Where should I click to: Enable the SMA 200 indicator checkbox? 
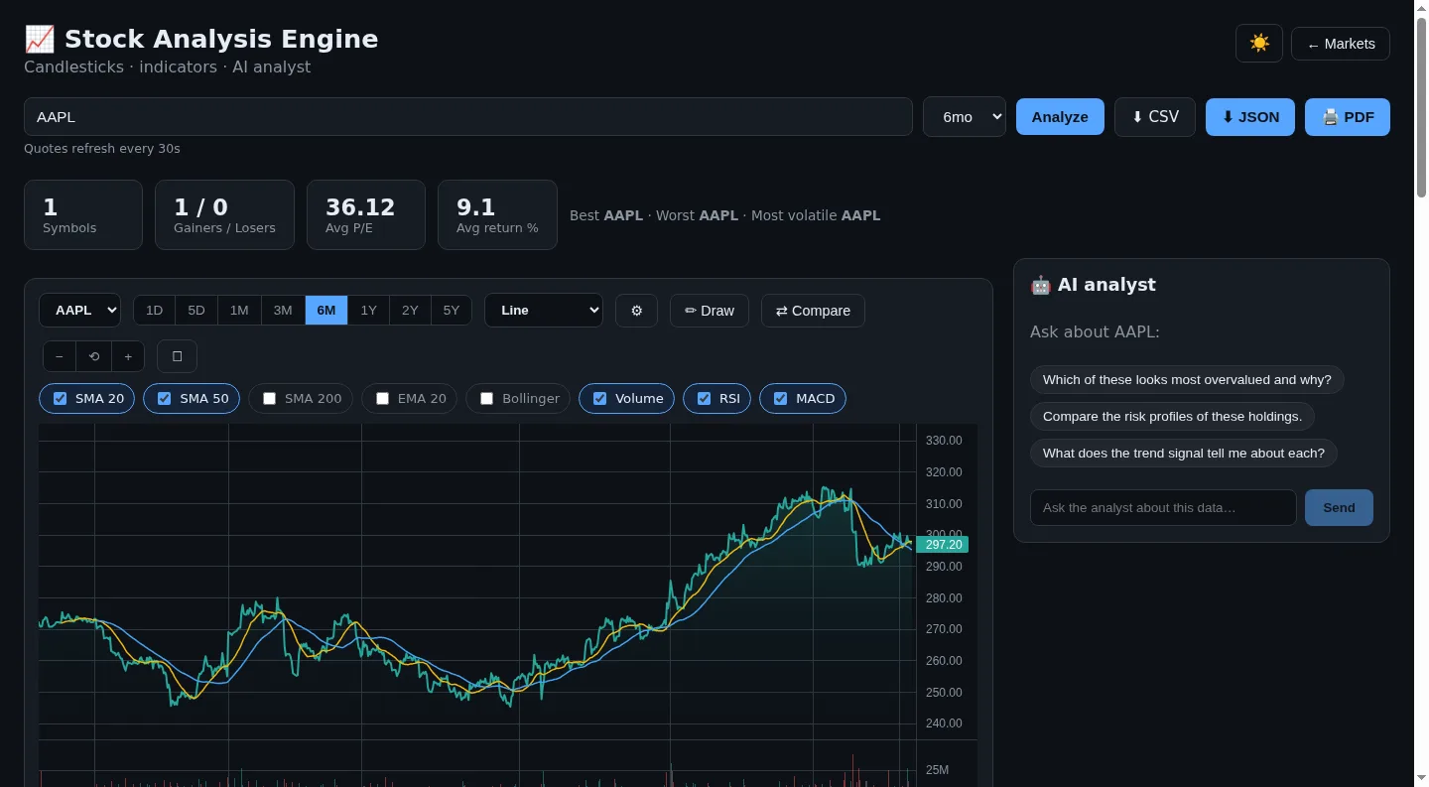[x=269, y=399]
